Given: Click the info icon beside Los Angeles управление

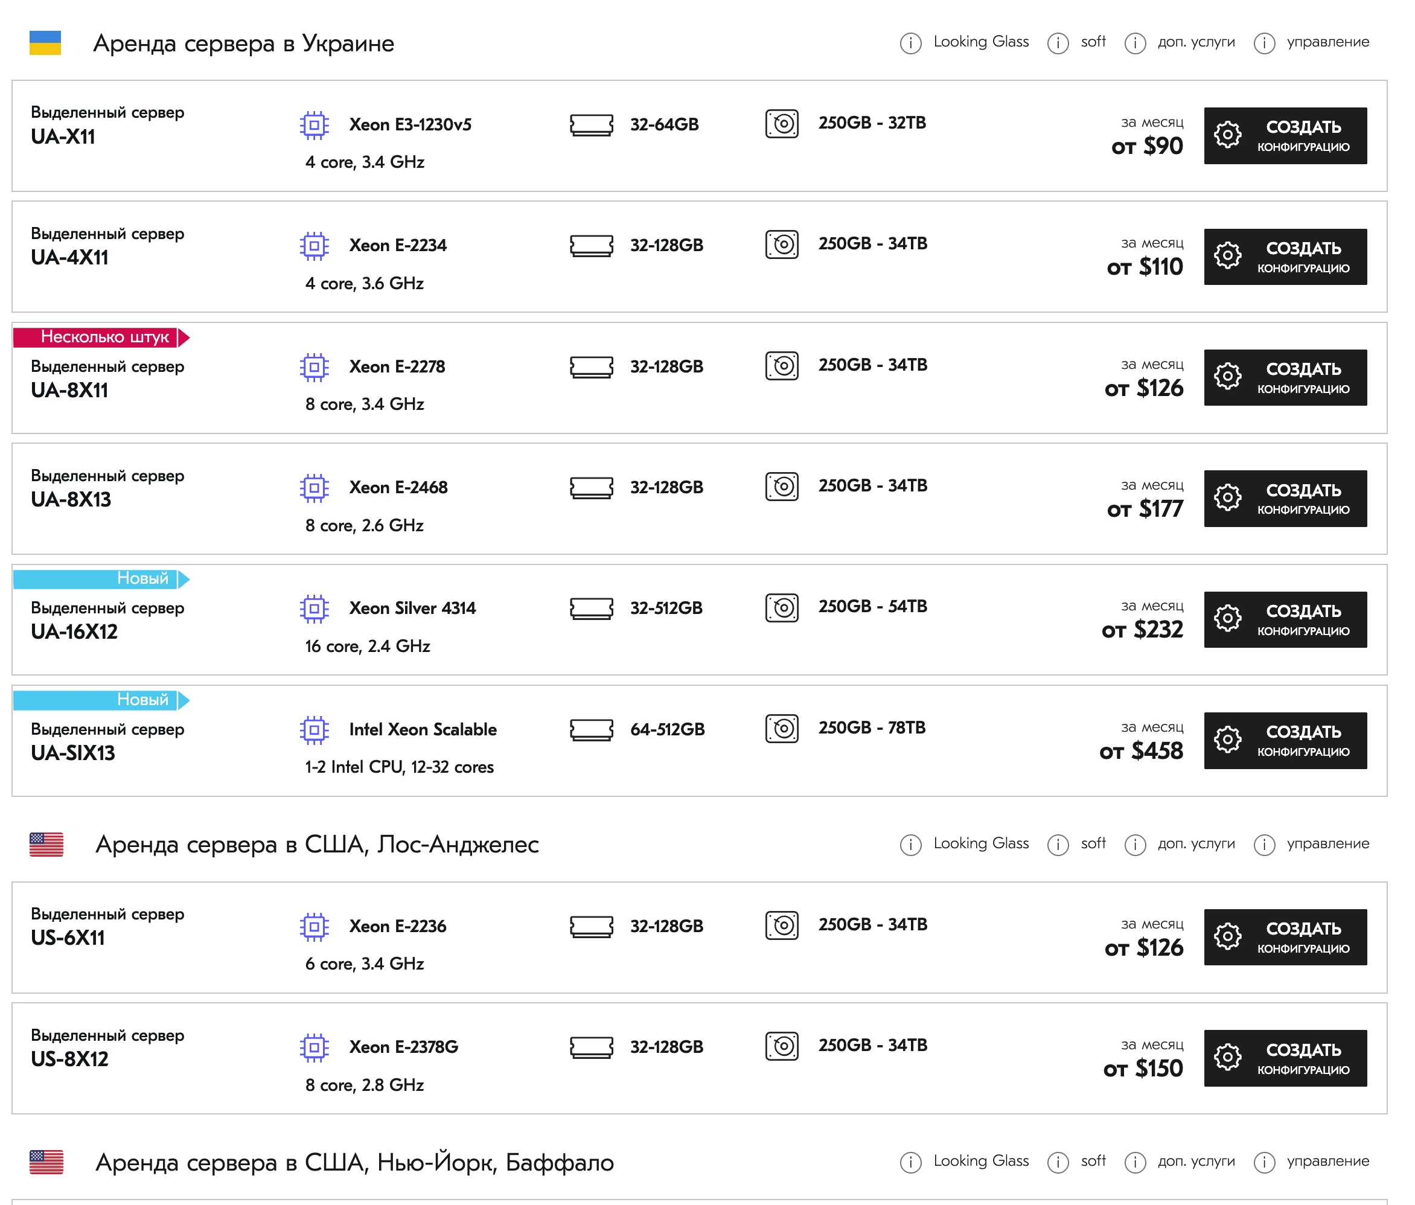Looking at the screenshot, I should [1264, 845].
